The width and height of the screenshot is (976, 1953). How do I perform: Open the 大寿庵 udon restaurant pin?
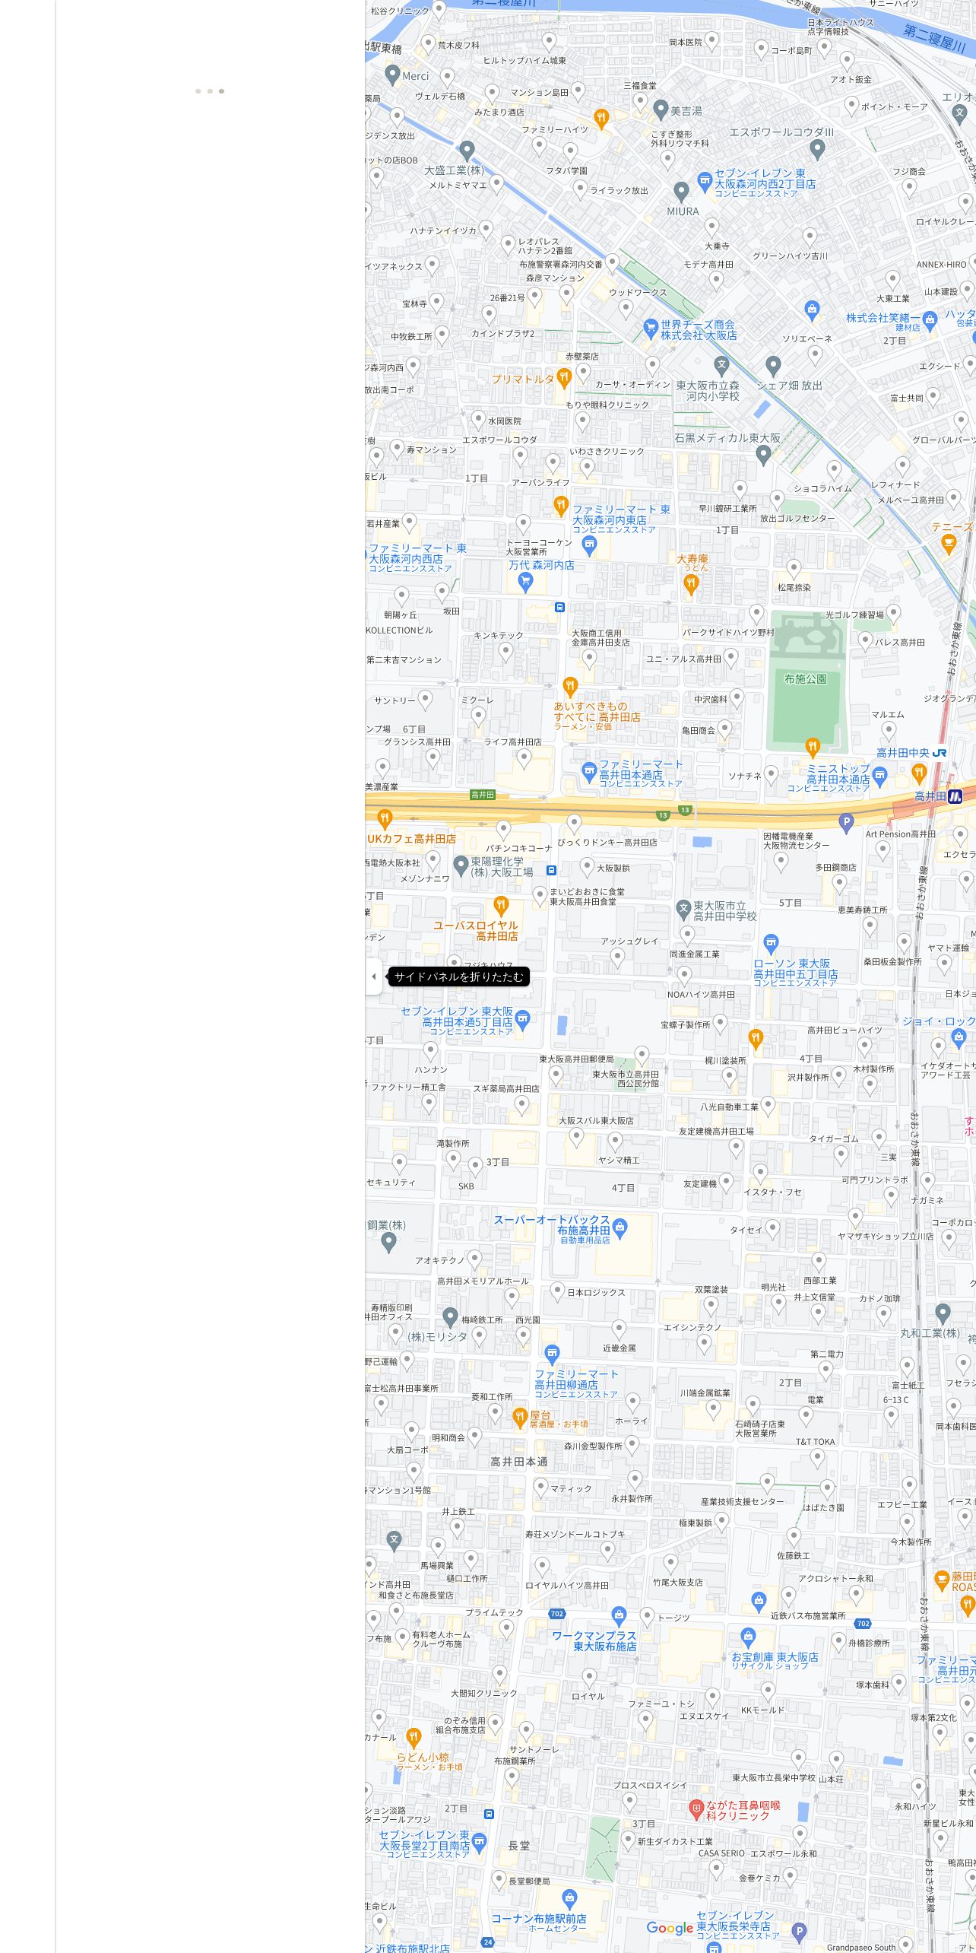[x=690, y=584]
